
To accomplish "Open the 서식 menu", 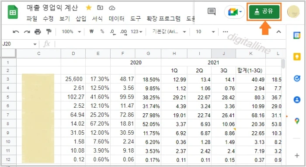I will pyautogui.click(x=97, y=19).
